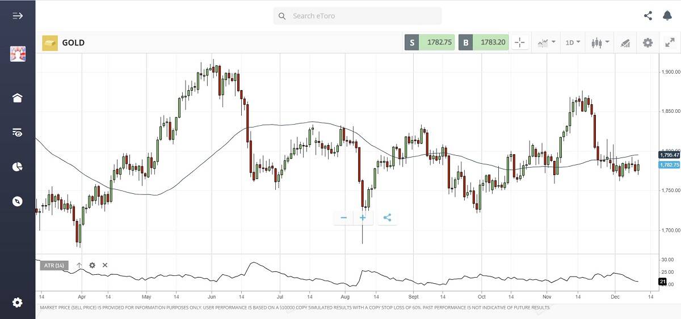The image size is (681, 319).
Task: Expand chart to fullscreen
Action: (670, 42)
